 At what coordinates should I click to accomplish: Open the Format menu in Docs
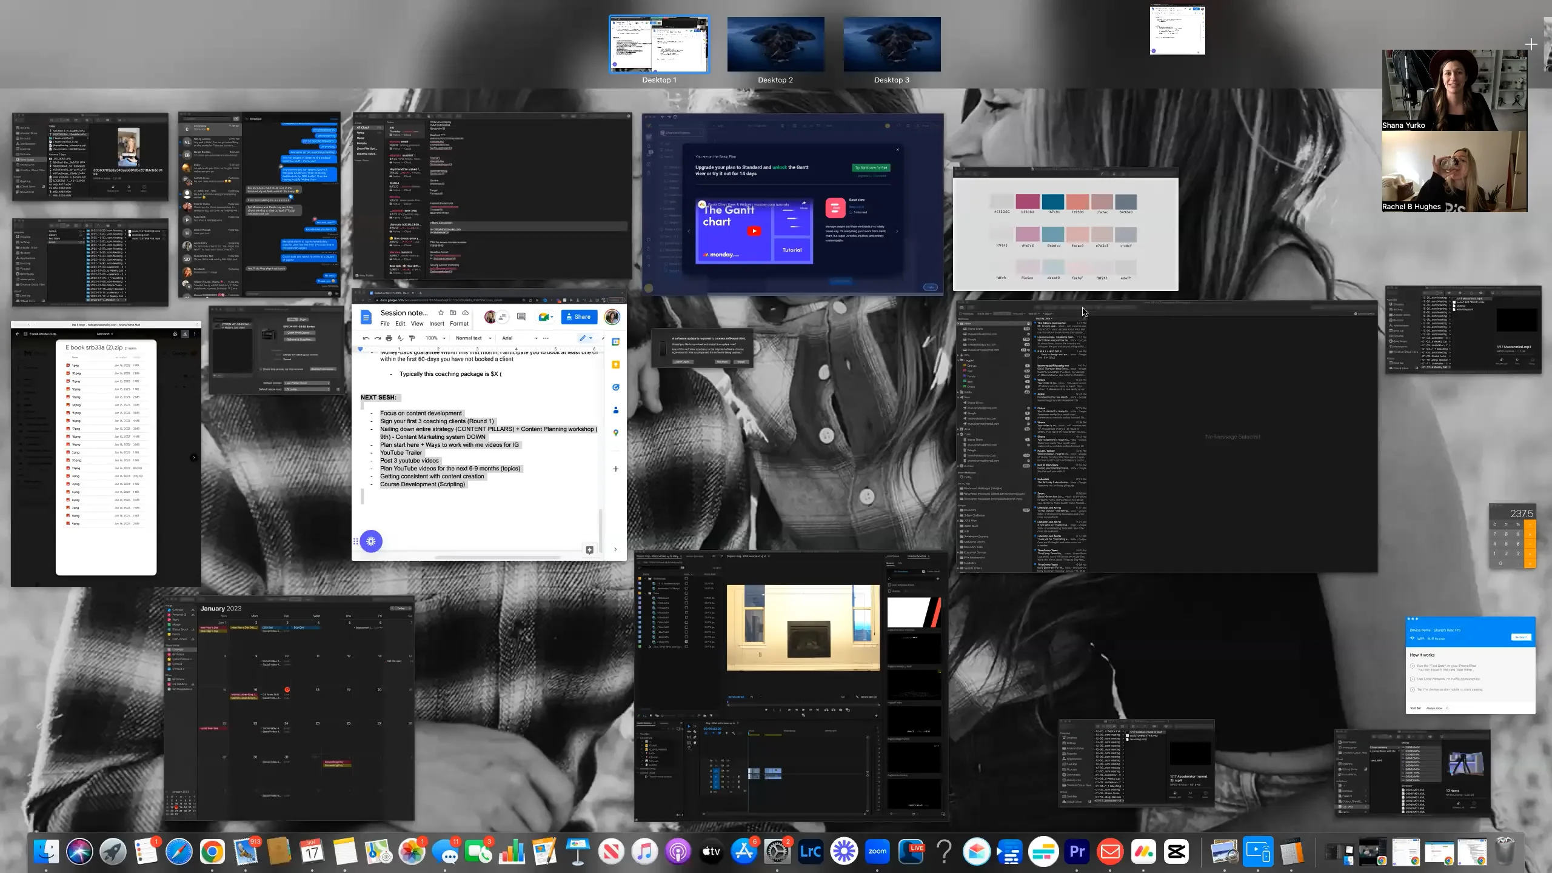tap(459, 324)
